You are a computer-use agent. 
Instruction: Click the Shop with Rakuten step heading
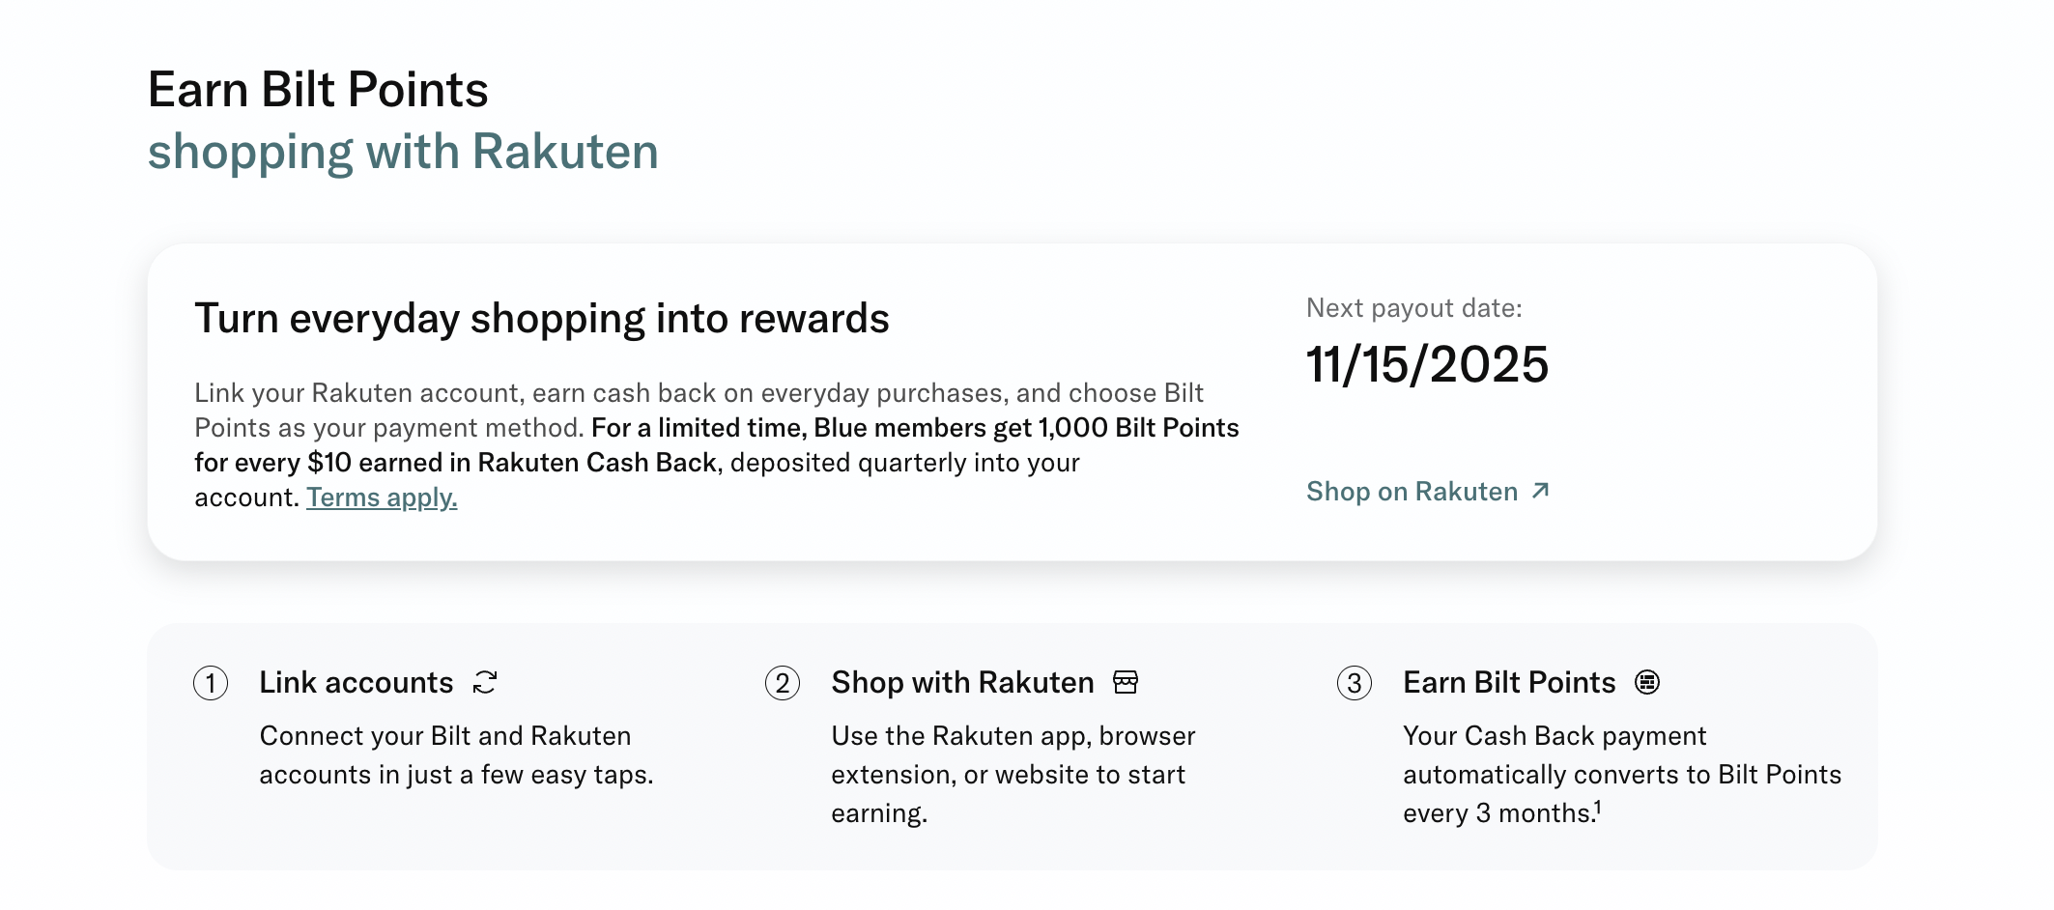961,682
